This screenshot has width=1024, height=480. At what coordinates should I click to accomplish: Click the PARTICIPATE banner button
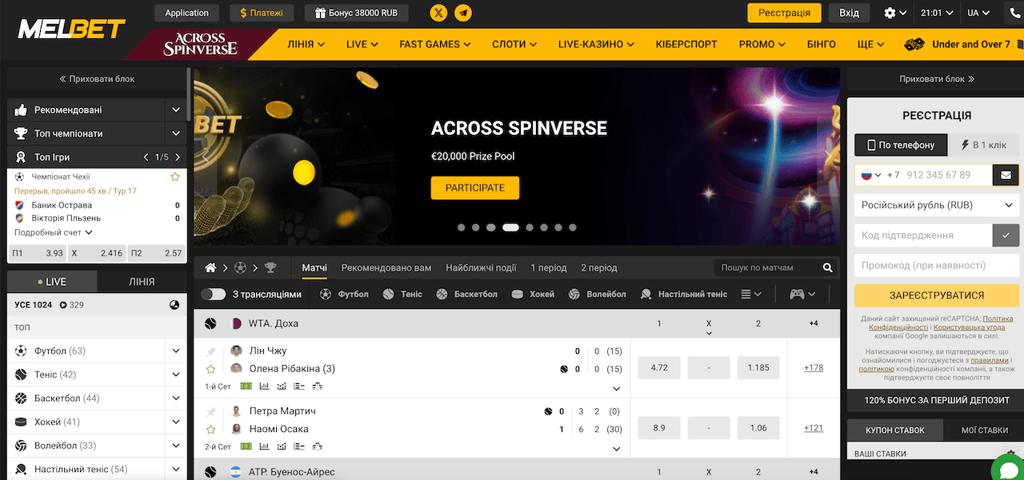coord(475,188)
